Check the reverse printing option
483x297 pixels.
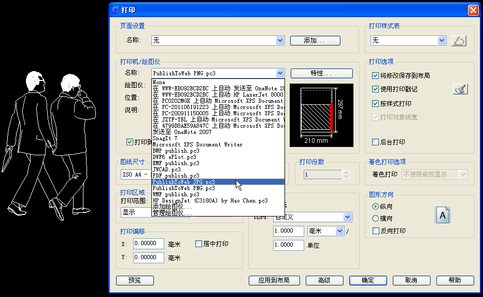376,231
